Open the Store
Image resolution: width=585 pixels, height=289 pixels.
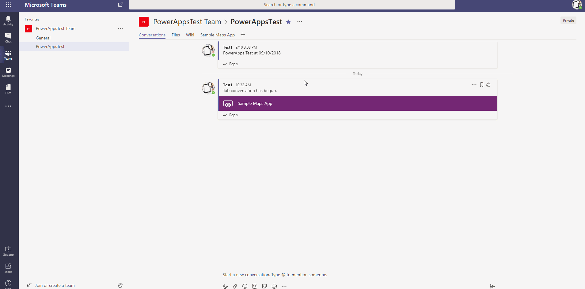click(8, 268)
